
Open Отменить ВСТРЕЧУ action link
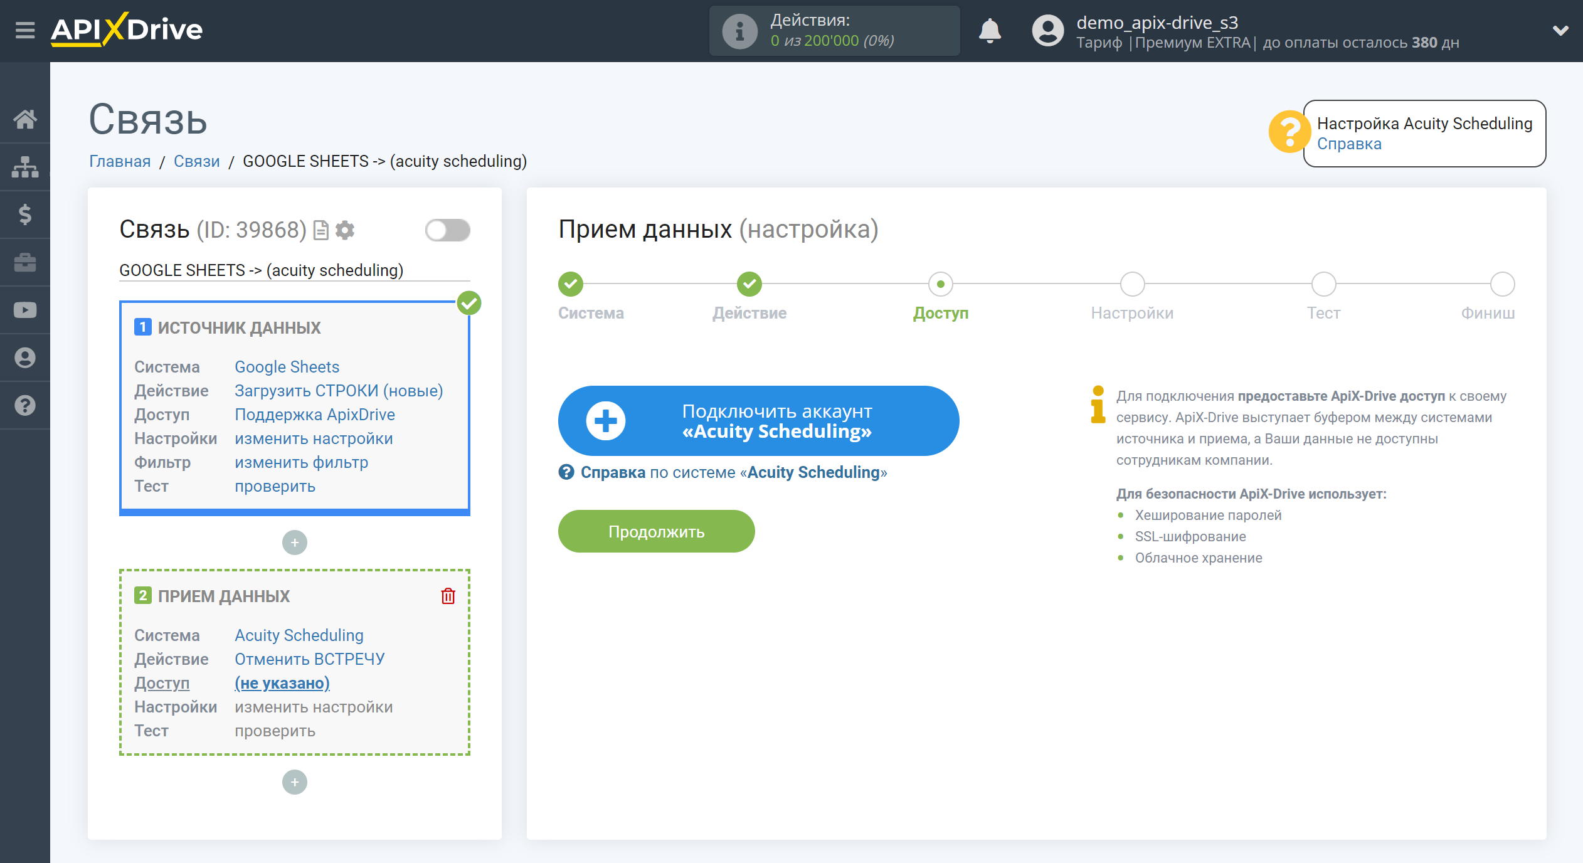coord(310,659)
